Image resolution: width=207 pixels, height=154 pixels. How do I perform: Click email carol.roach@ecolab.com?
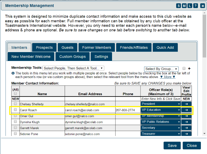point(82,110)
